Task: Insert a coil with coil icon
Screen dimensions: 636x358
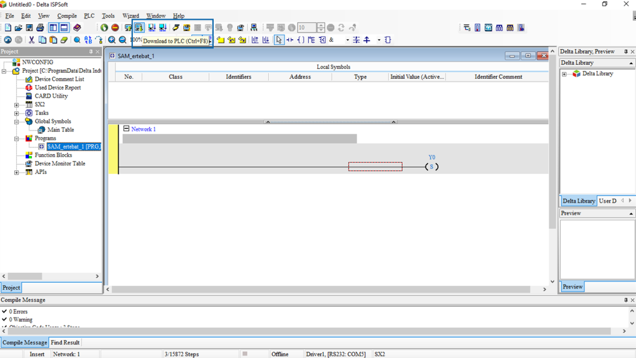Action: click(301, 40)
